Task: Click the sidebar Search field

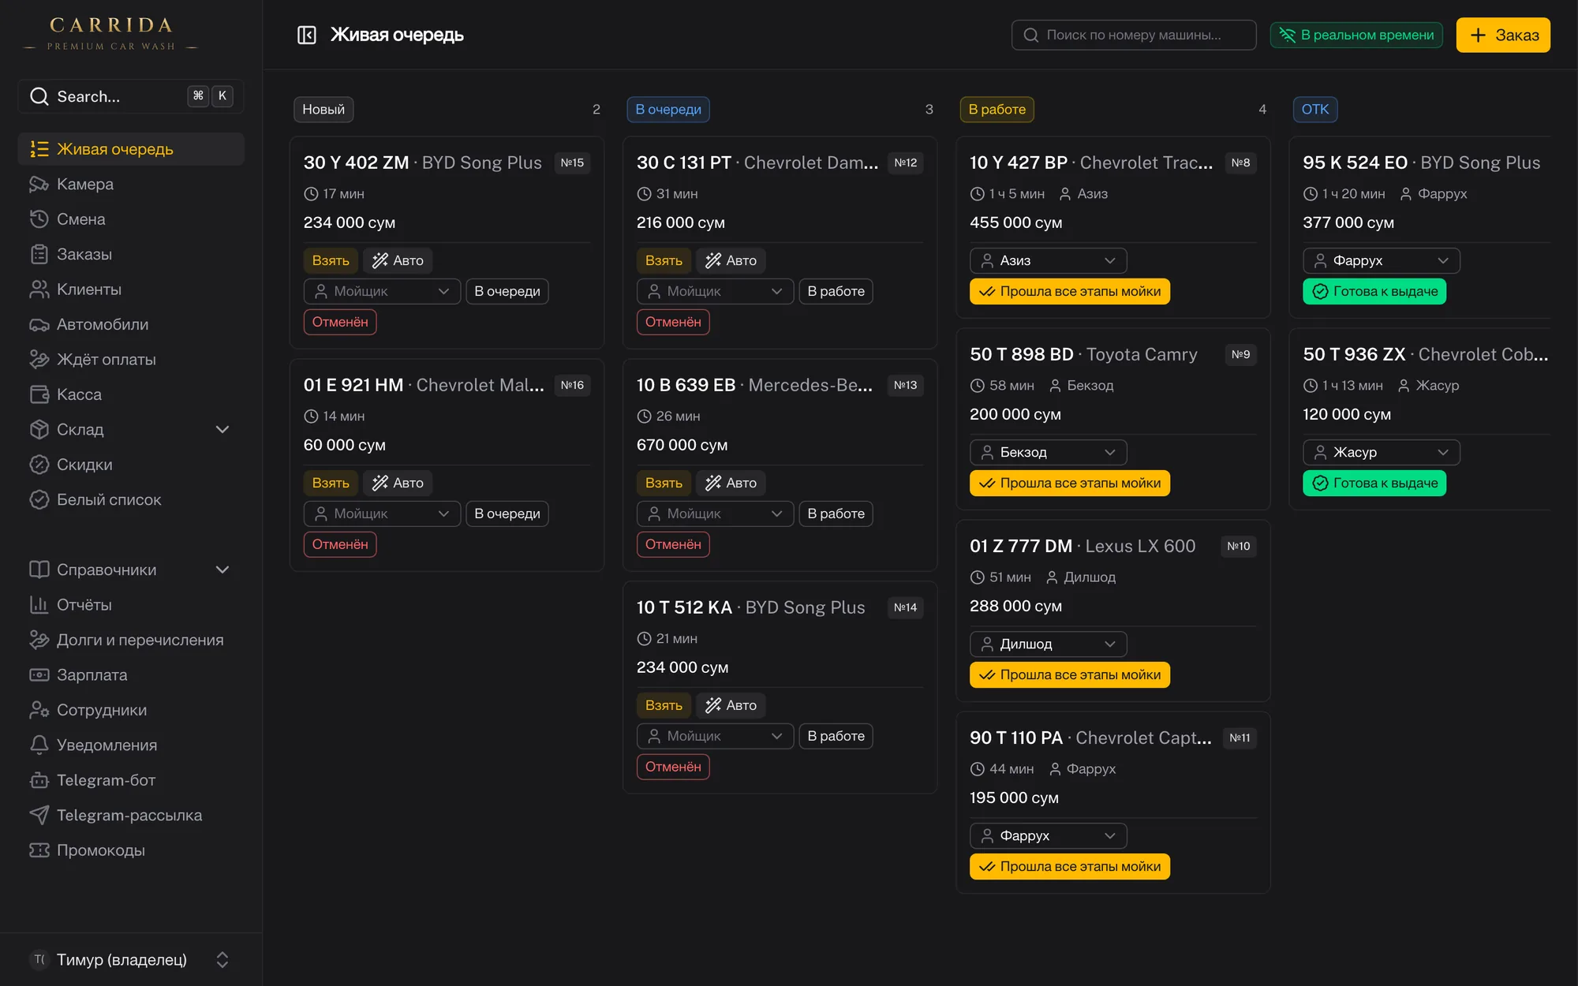Action: coord(131,96)
